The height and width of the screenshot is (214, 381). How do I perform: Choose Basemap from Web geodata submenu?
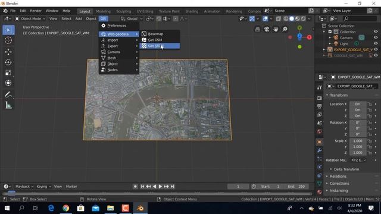tap(160, 34)
